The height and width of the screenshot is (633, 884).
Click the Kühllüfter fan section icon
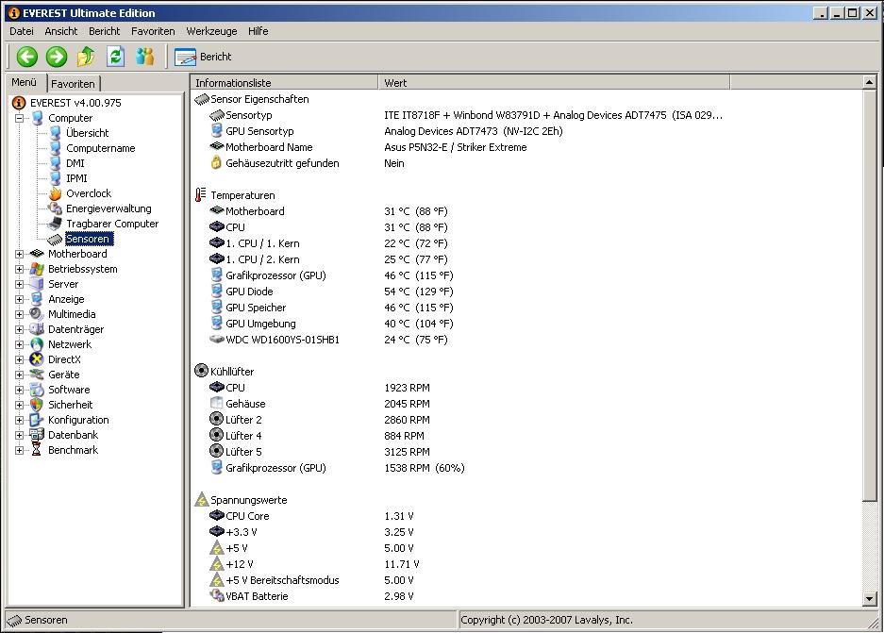[x=201, y=371]
